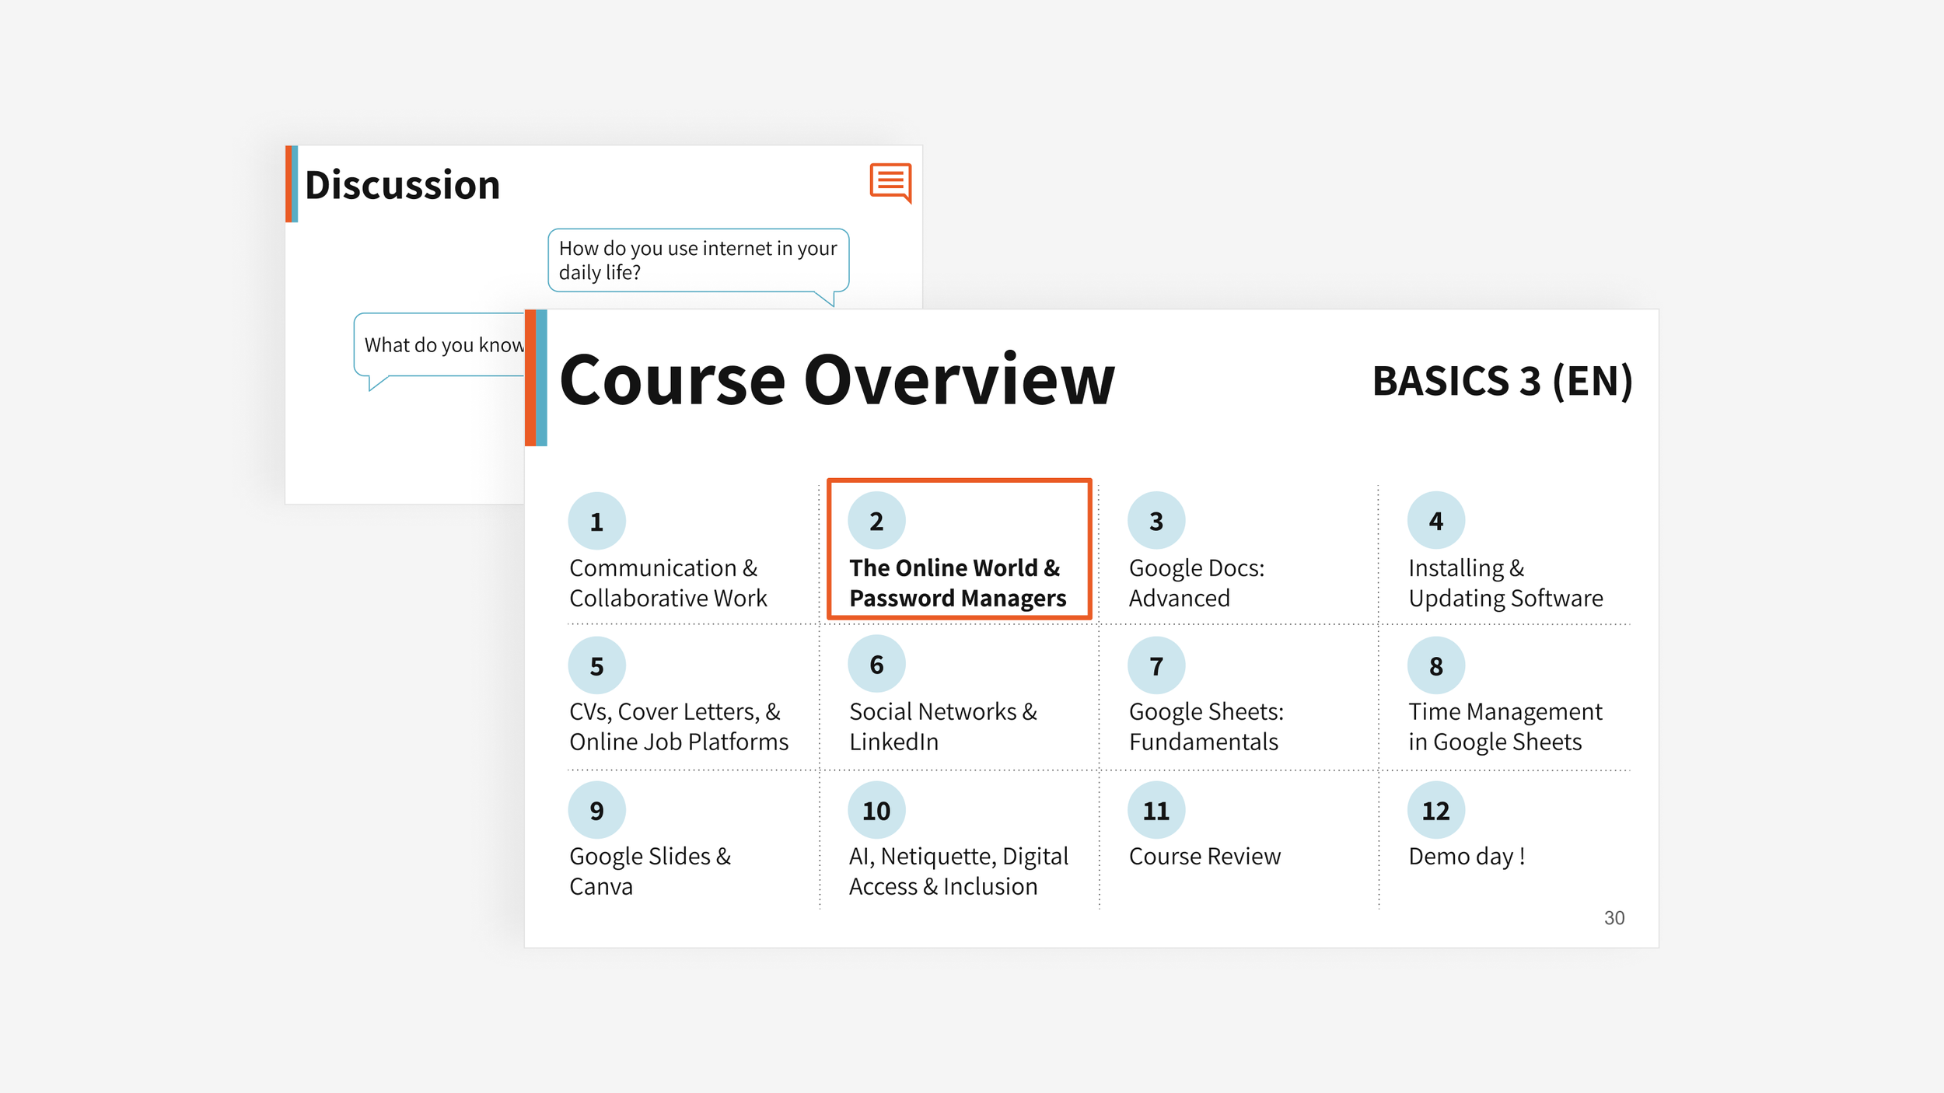The width and height of the screenshot is (1944, 1093).
Task: Click the Discussion slide heading
Action: click(x=402, y=185)
